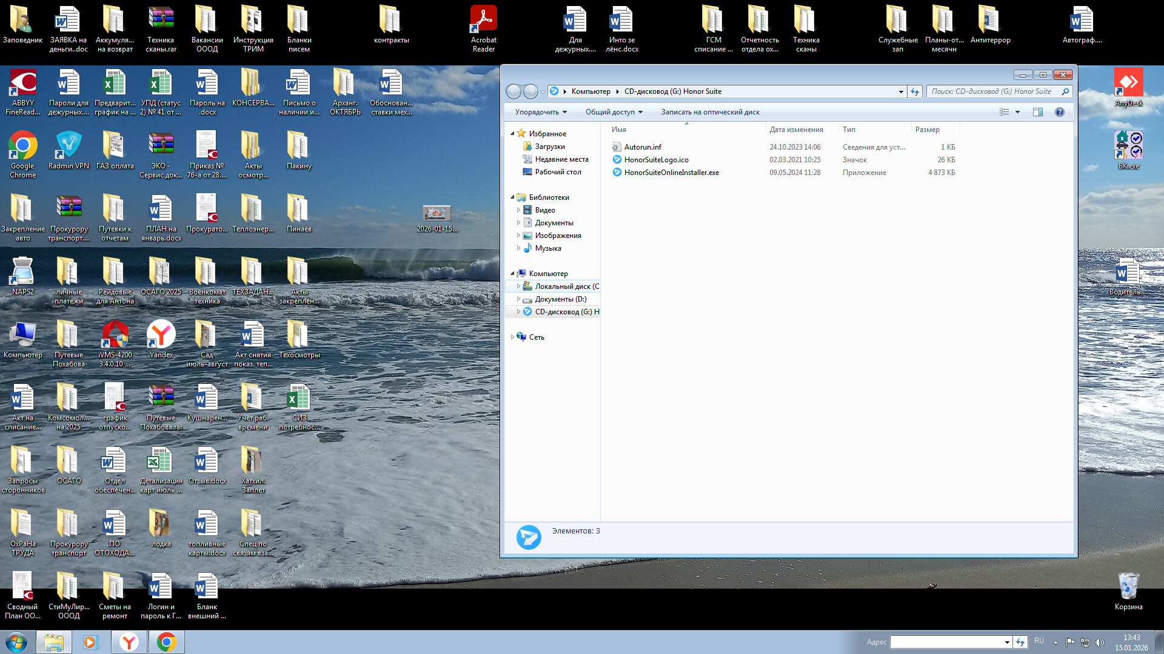
Task: Click the Explorer search field
Action: [x=993, y=91]
